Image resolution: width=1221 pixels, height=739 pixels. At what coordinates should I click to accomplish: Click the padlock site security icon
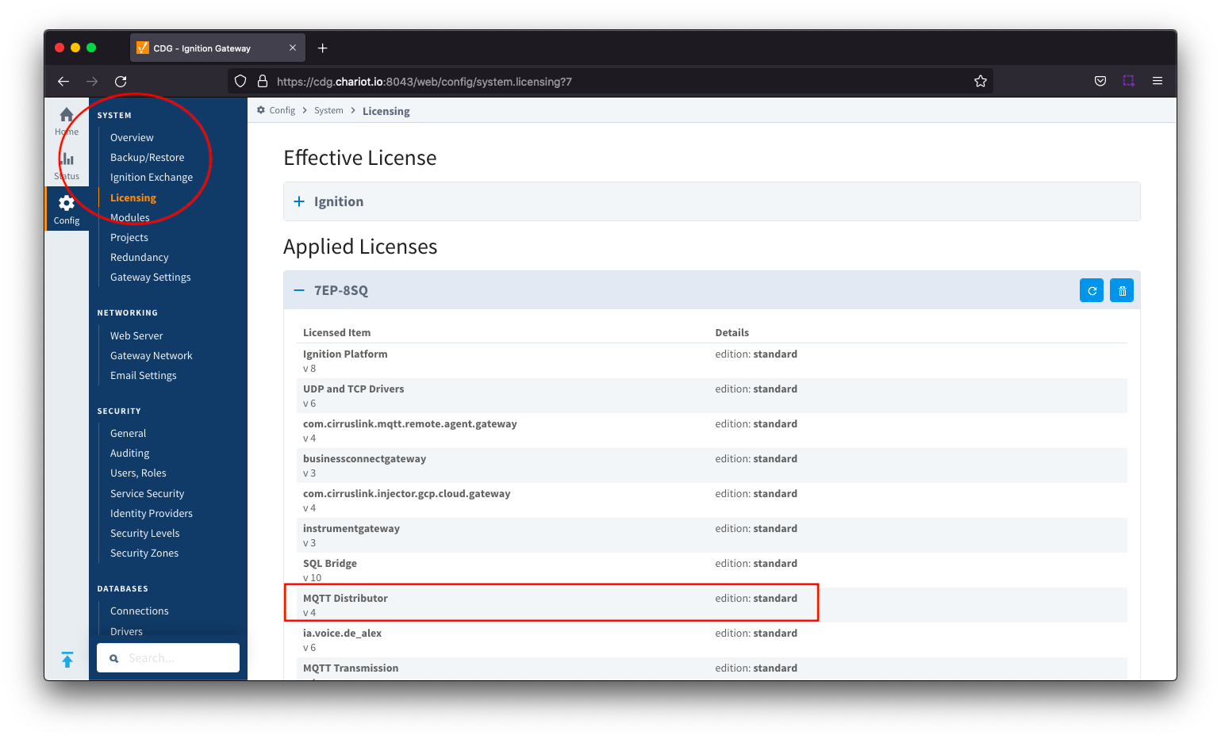263,81
